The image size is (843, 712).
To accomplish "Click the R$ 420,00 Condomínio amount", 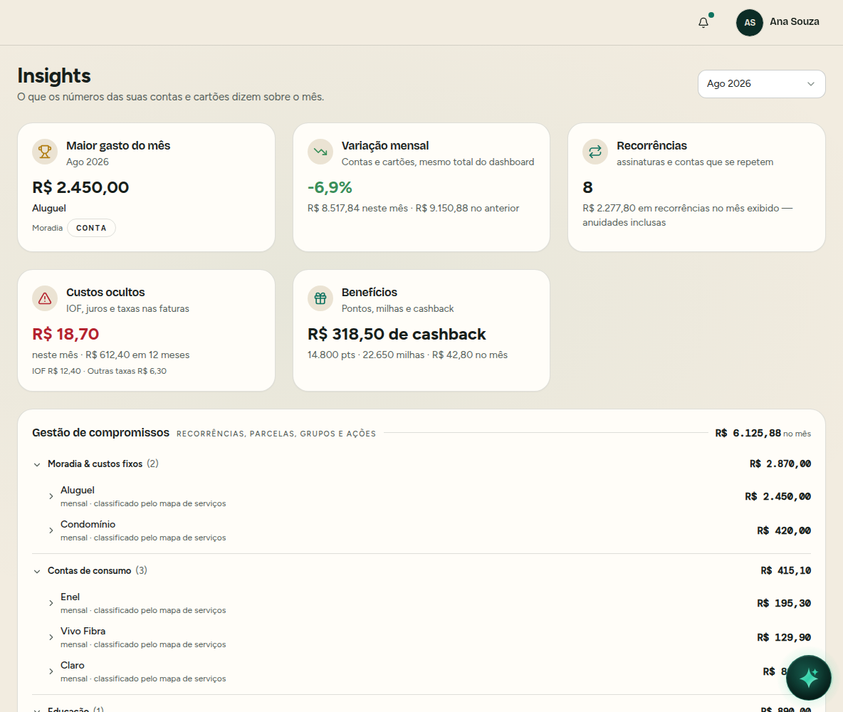I will (784, 530).
